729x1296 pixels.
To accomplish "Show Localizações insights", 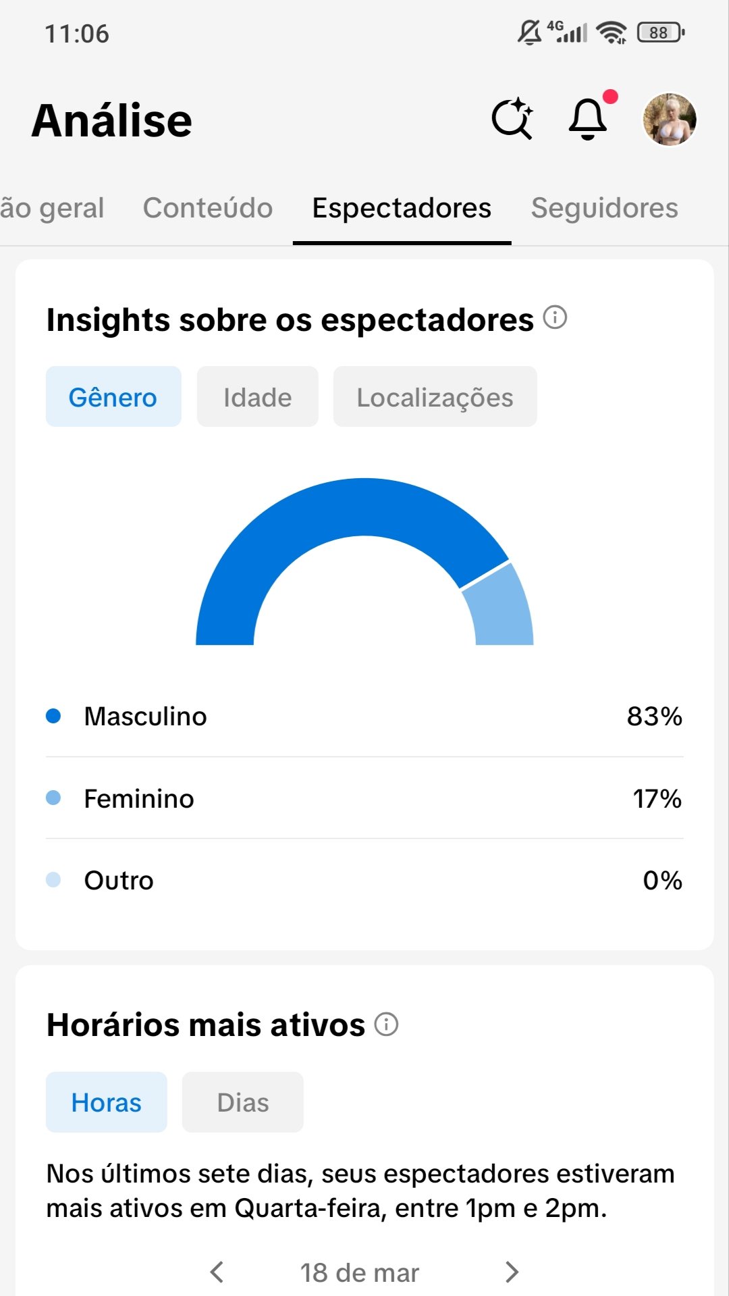I will tap(435, 397).
